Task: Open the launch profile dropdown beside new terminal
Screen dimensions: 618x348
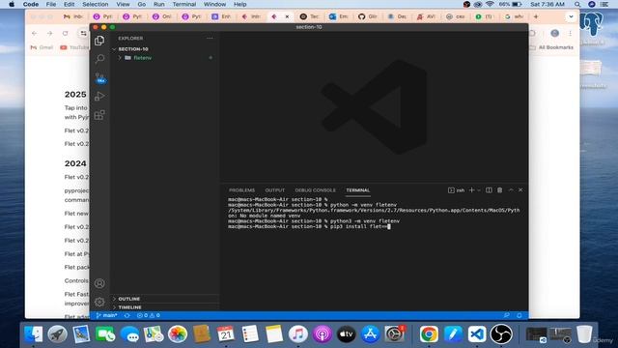Action: [x=479, y=190]
